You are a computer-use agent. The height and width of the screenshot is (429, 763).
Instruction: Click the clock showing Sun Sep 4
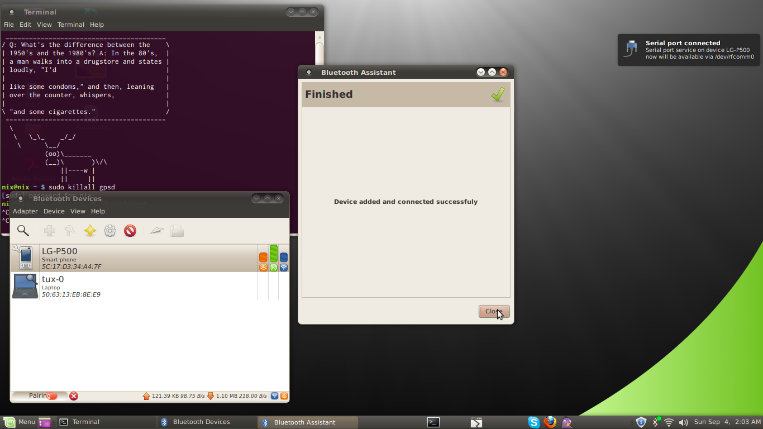click(x=727, y=422)
